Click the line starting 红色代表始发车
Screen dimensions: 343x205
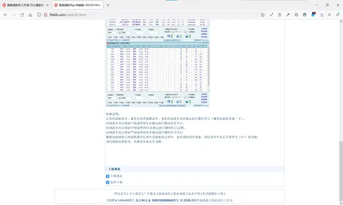[176, 119]
